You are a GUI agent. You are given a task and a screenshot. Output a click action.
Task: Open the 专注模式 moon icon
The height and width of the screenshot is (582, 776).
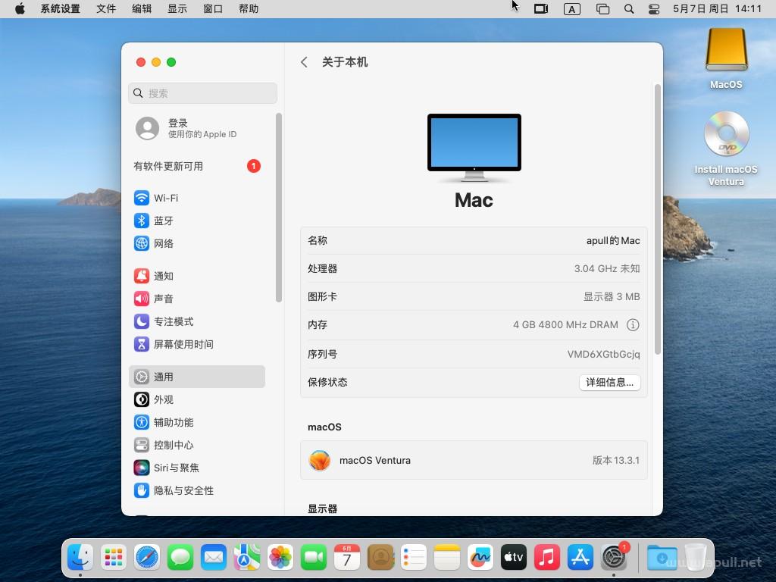(x=142, y=321)
